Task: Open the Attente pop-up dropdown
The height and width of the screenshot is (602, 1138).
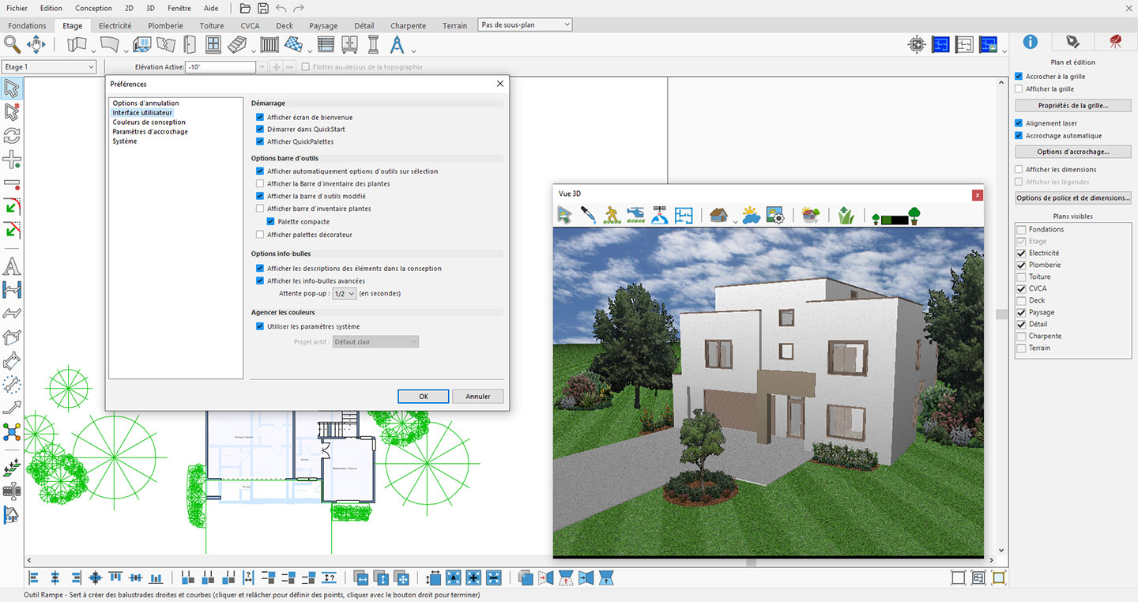Action: (x=344, y=294)
